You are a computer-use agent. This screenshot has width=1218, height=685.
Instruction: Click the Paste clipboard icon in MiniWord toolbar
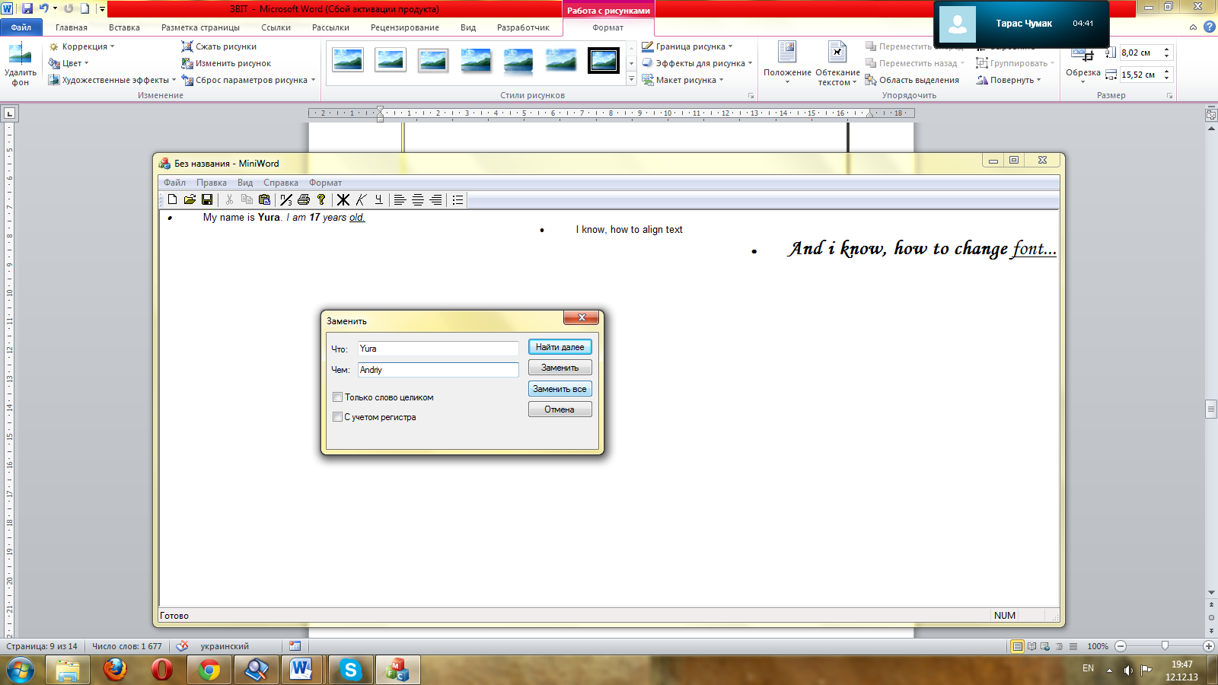[x=264, y=199]
